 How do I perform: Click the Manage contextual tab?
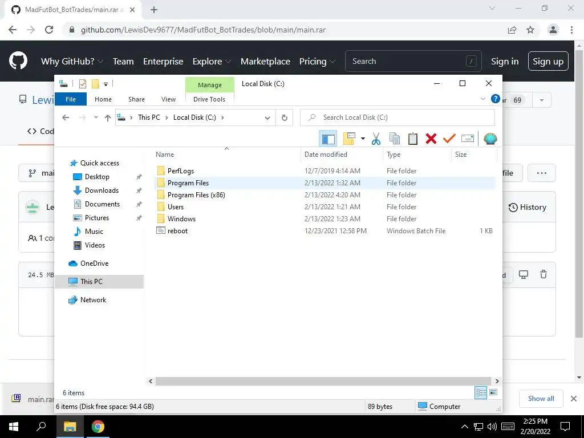pos(210,85)
